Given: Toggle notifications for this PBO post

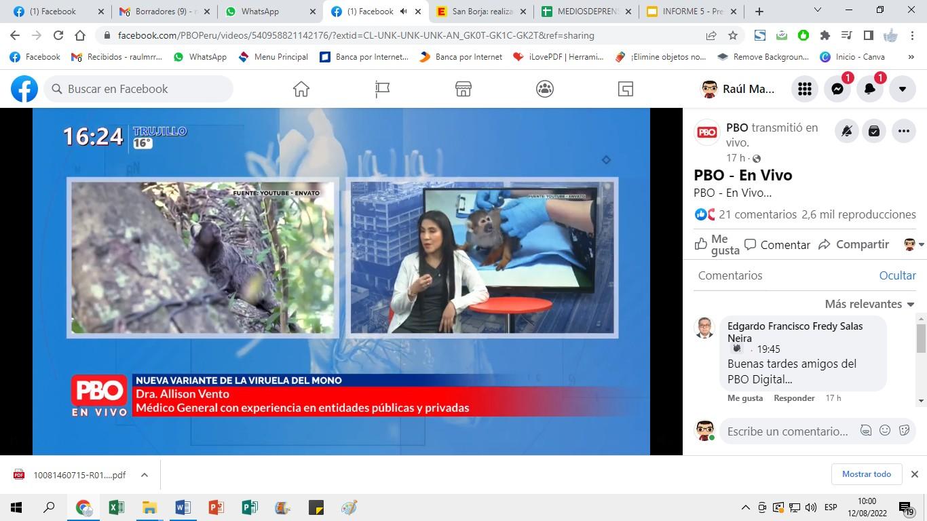Looking at the screenshot, I should point(847,132).
